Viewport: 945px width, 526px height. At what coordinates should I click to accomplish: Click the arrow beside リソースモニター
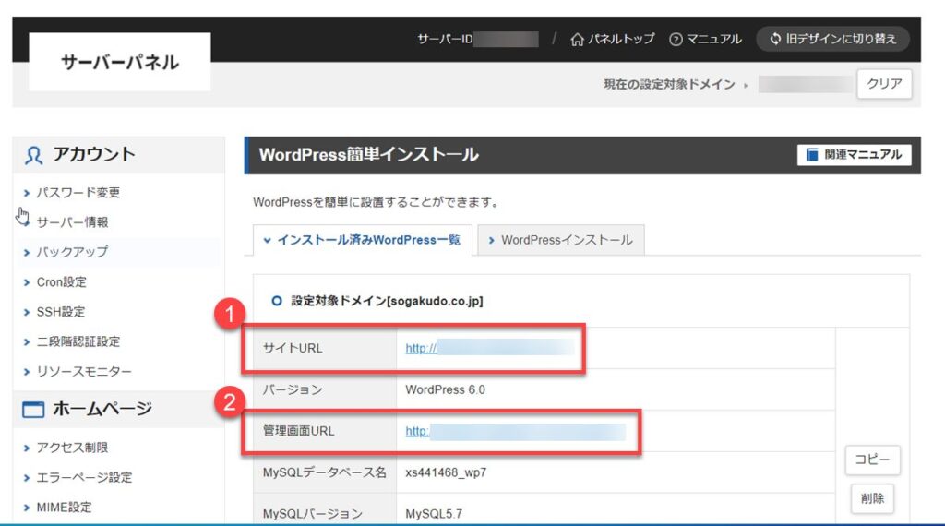coord(27,373)
